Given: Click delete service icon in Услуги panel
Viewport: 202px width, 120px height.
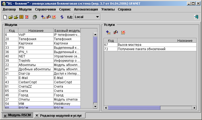Looking at the screenshot, I should (123, 32).
